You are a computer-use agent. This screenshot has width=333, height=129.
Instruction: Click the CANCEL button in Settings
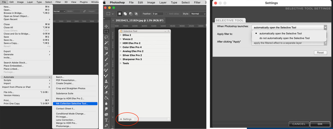click(299, 124)
